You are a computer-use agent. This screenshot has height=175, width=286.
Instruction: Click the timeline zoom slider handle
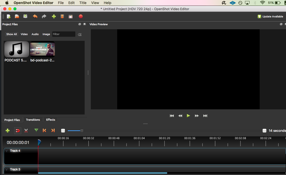[x=82, y=131]
